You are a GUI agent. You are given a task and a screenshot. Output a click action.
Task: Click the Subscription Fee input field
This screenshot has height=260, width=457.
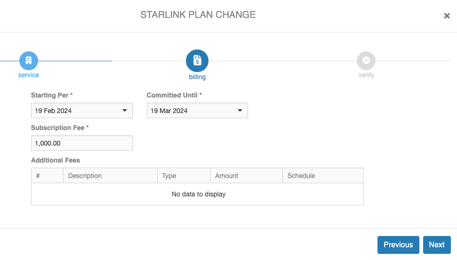tap(81, 143)
